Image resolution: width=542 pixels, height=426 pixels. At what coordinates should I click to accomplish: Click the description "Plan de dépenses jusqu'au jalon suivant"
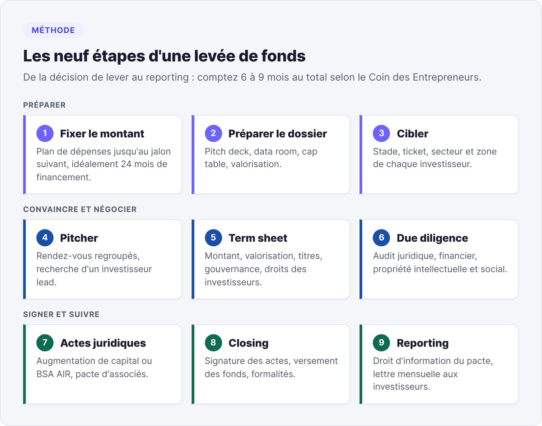pos(104,164)
